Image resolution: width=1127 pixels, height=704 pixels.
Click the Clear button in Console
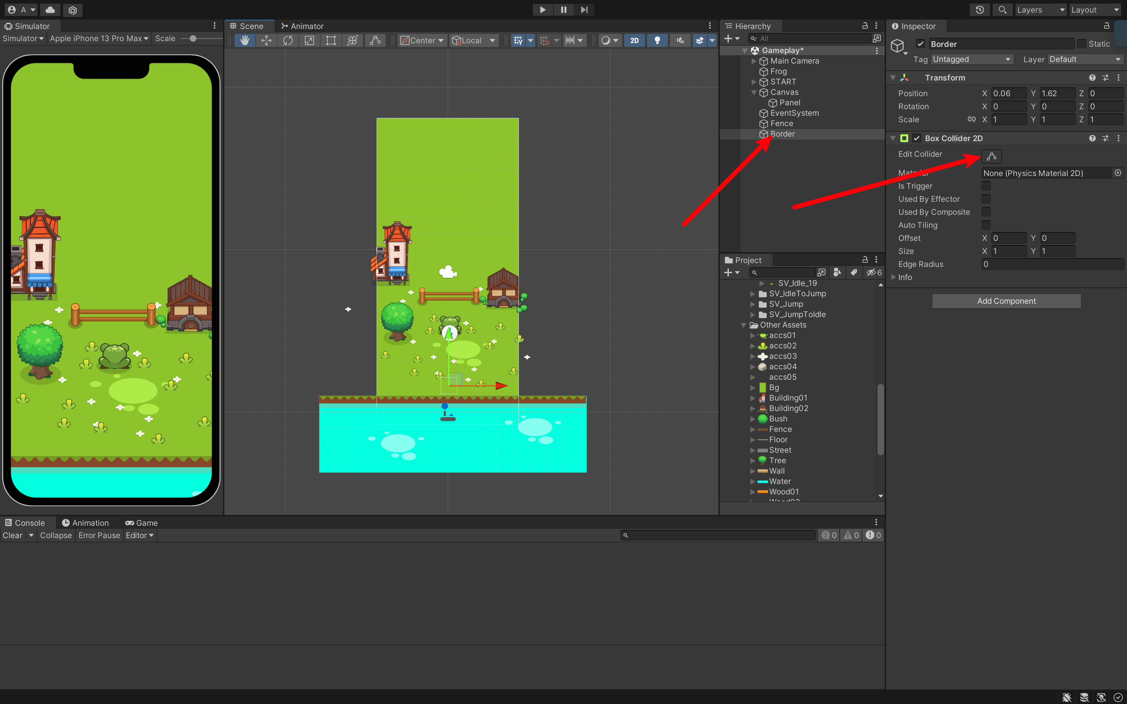[12, 535]
